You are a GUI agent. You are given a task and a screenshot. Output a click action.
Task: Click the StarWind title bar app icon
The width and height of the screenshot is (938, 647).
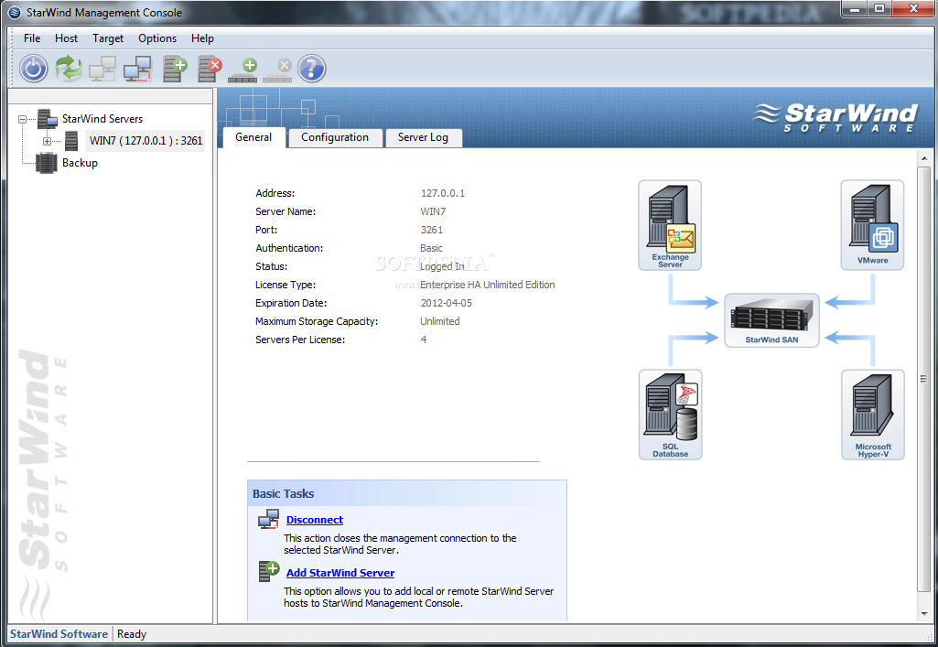(15, 12)
